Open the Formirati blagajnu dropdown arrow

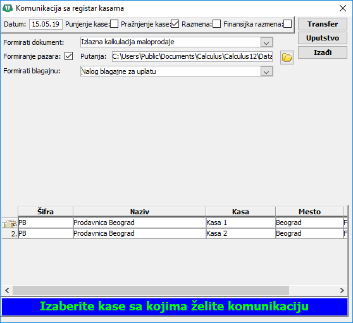pyautogui.click(x=266, y=71)
